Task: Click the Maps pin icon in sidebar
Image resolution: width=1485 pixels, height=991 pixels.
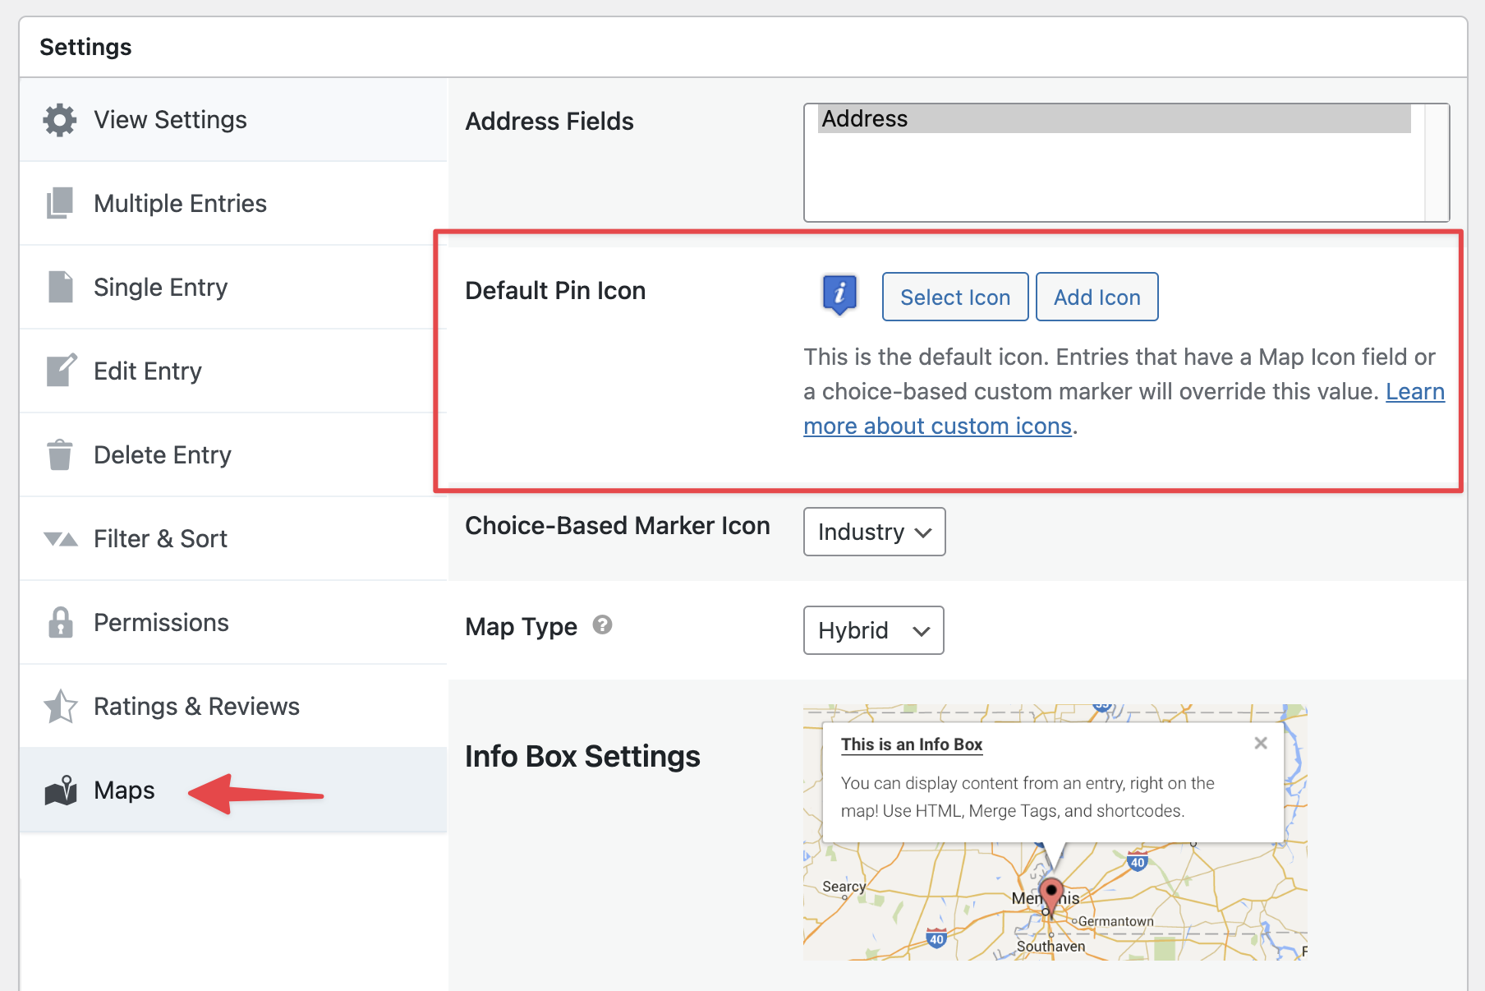Action: coord(61,790)
